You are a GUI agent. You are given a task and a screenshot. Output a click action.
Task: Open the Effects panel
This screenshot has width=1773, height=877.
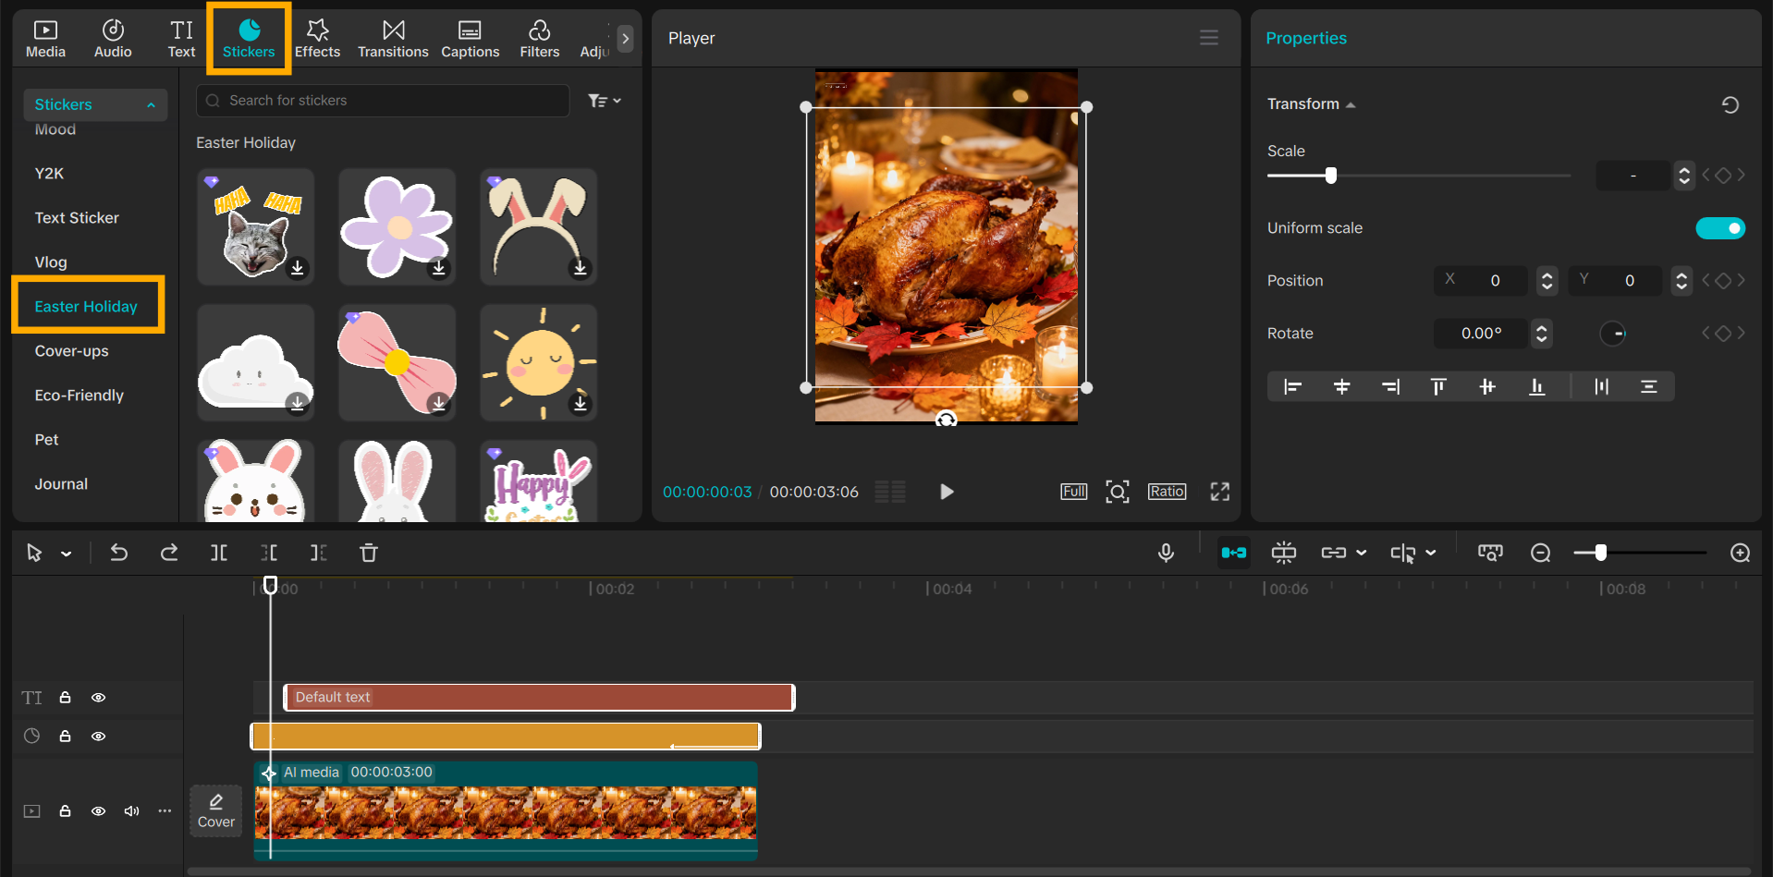pyautogui.click(x=317, y=37)
